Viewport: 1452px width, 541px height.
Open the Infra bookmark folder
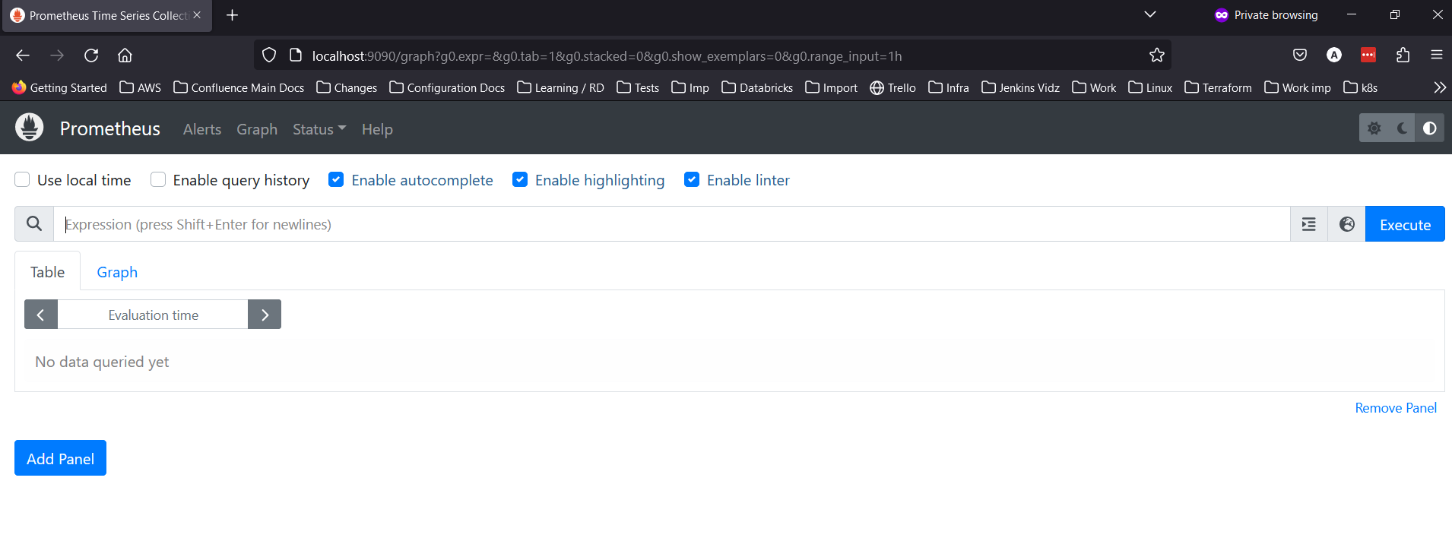[x=949, y=87]
